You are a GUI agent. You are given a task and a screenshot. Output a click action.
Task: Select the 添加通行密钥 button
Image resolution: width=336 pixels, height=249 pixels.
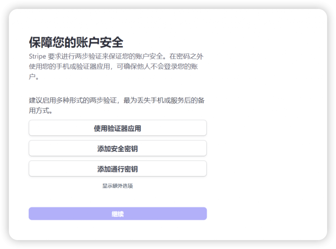pos(118,169)
